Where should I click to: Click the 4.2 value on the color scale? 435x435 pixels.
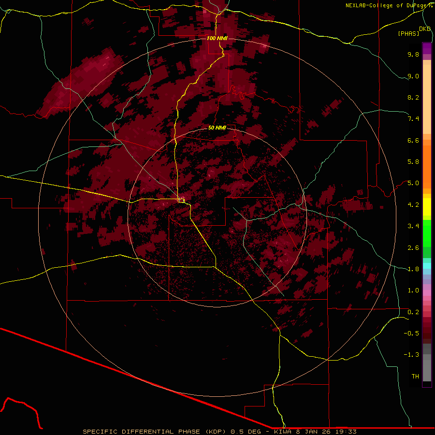point(413,204)
